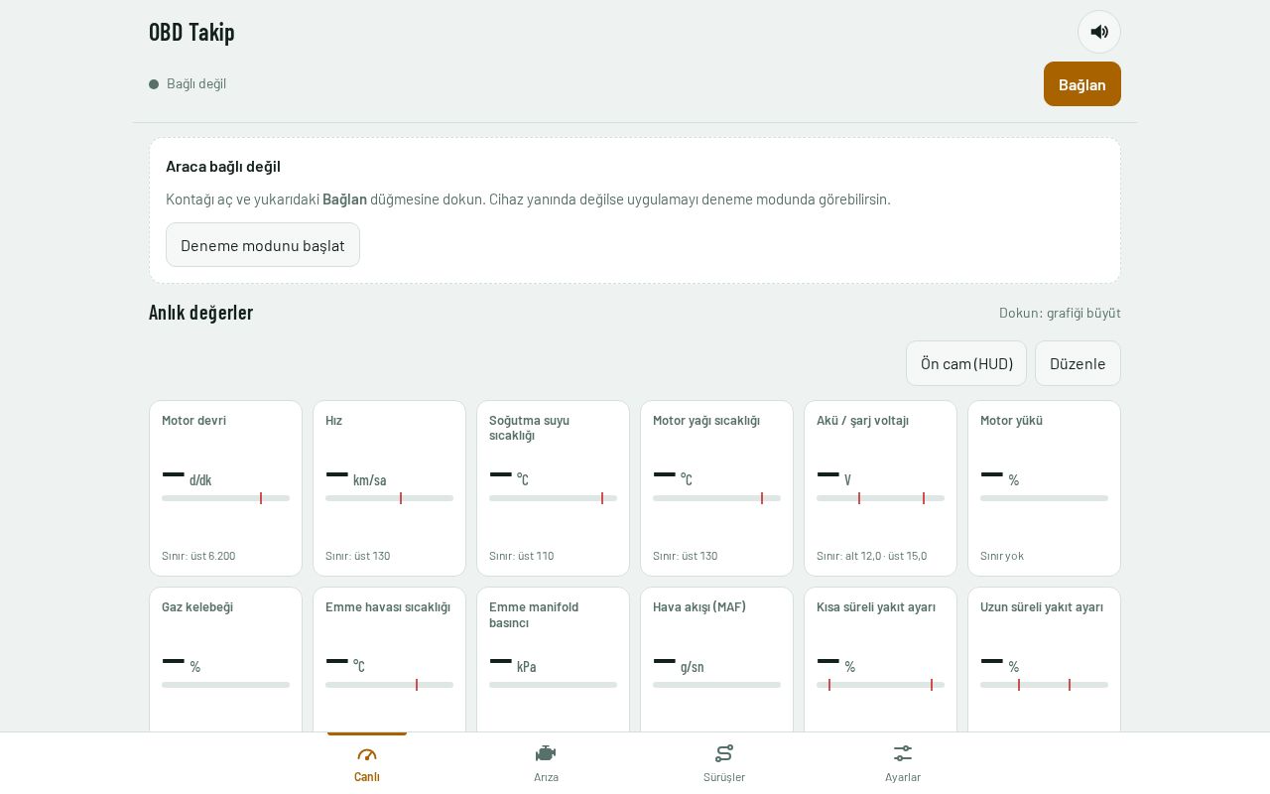Click the 'Araca bağlı değil' notice heading
The image size is (1270, 794).
coord(223,166)
